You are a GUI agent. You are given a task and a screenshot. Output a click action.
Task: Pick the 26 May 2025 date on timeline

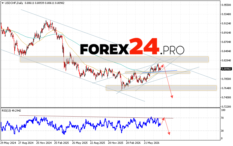(80, 143)
